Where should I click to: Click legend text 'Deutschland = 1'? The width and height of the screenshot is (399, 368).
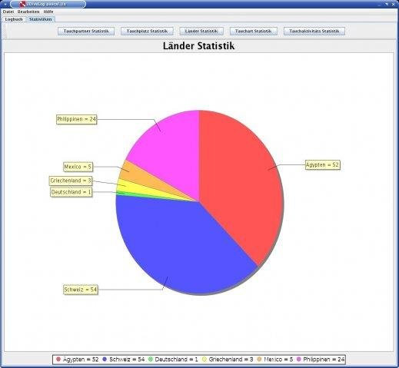coord(176,360)
